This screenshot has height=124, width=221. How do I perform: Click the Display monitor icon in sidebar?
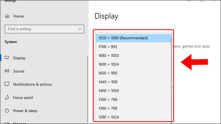(7, 58)
